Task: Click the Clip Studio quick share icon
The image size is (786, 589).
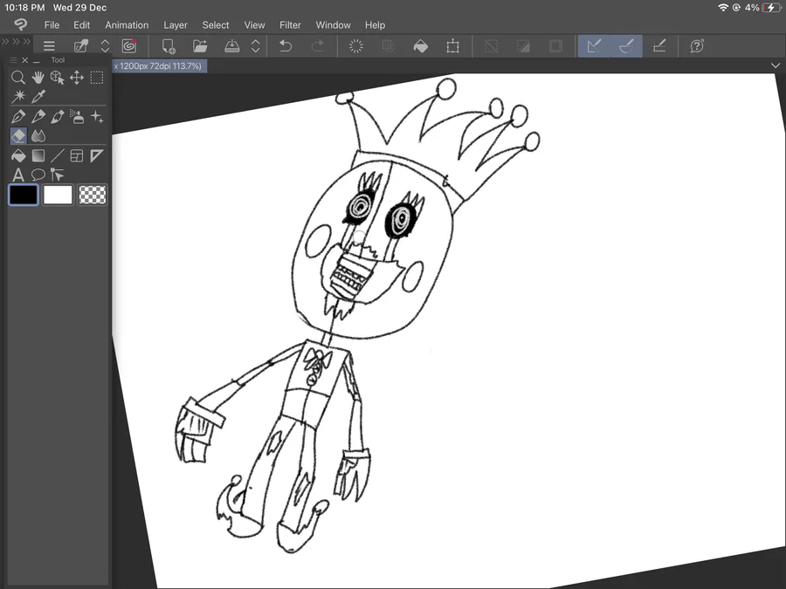Action: [80, 46]
